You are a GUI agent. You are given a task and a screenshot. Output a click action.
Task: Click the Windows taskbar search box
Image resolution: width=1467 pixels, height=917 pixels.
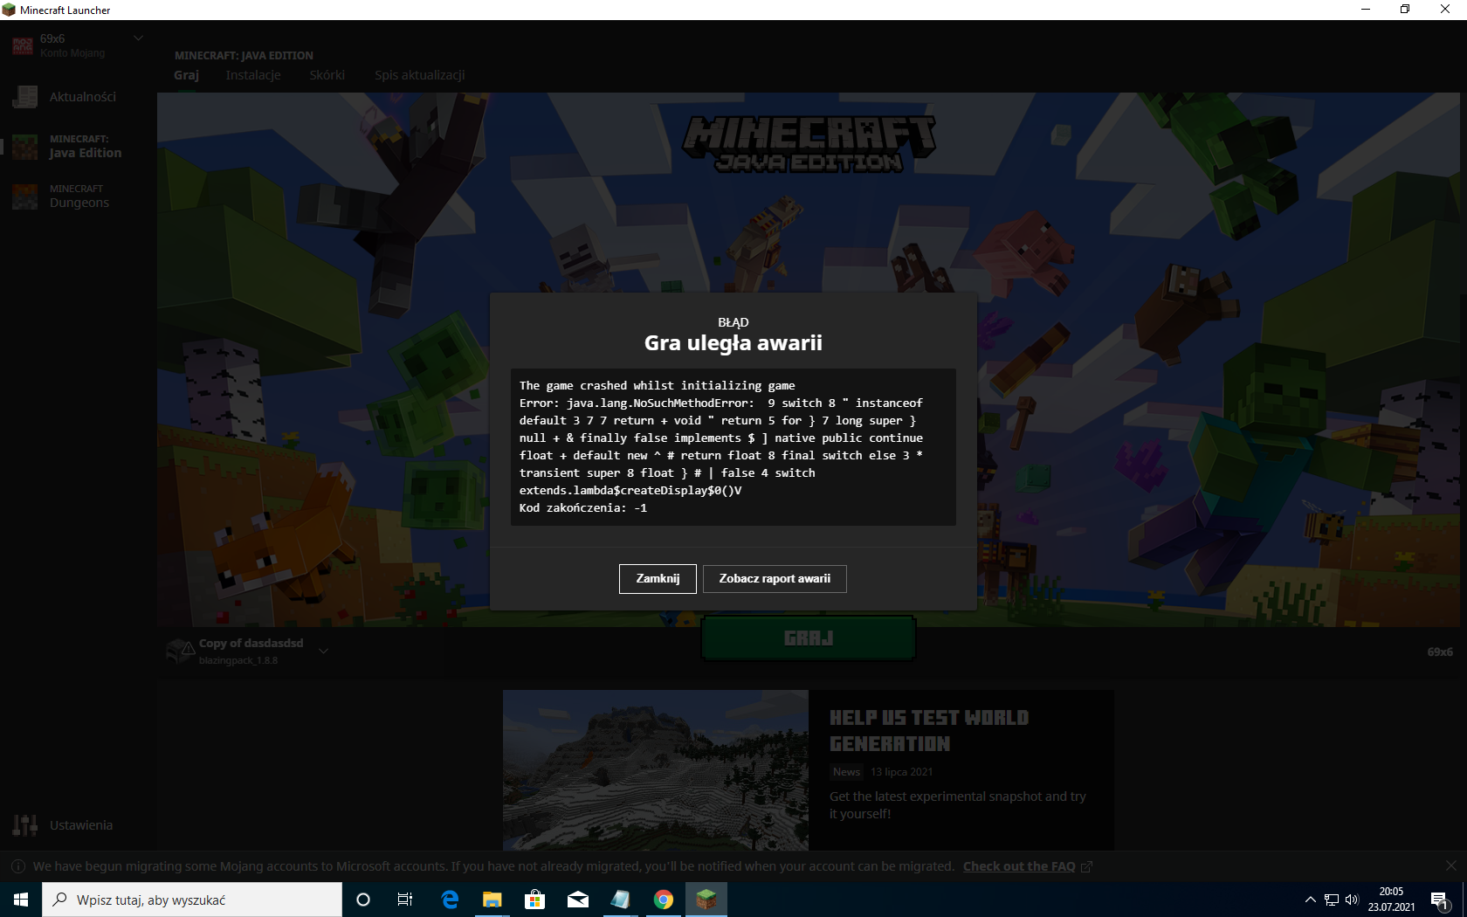tap(192, 900)
